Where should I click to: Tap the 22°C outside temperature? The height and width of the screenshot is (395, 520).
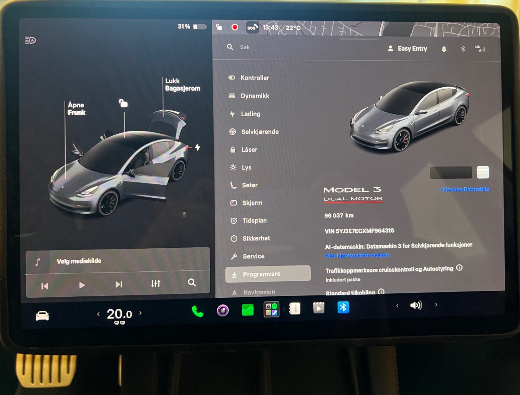point(293,28)
